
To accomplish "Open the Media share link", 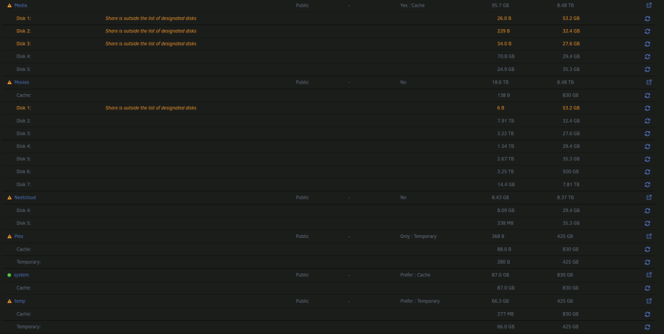I will click(x=21, y=5).
